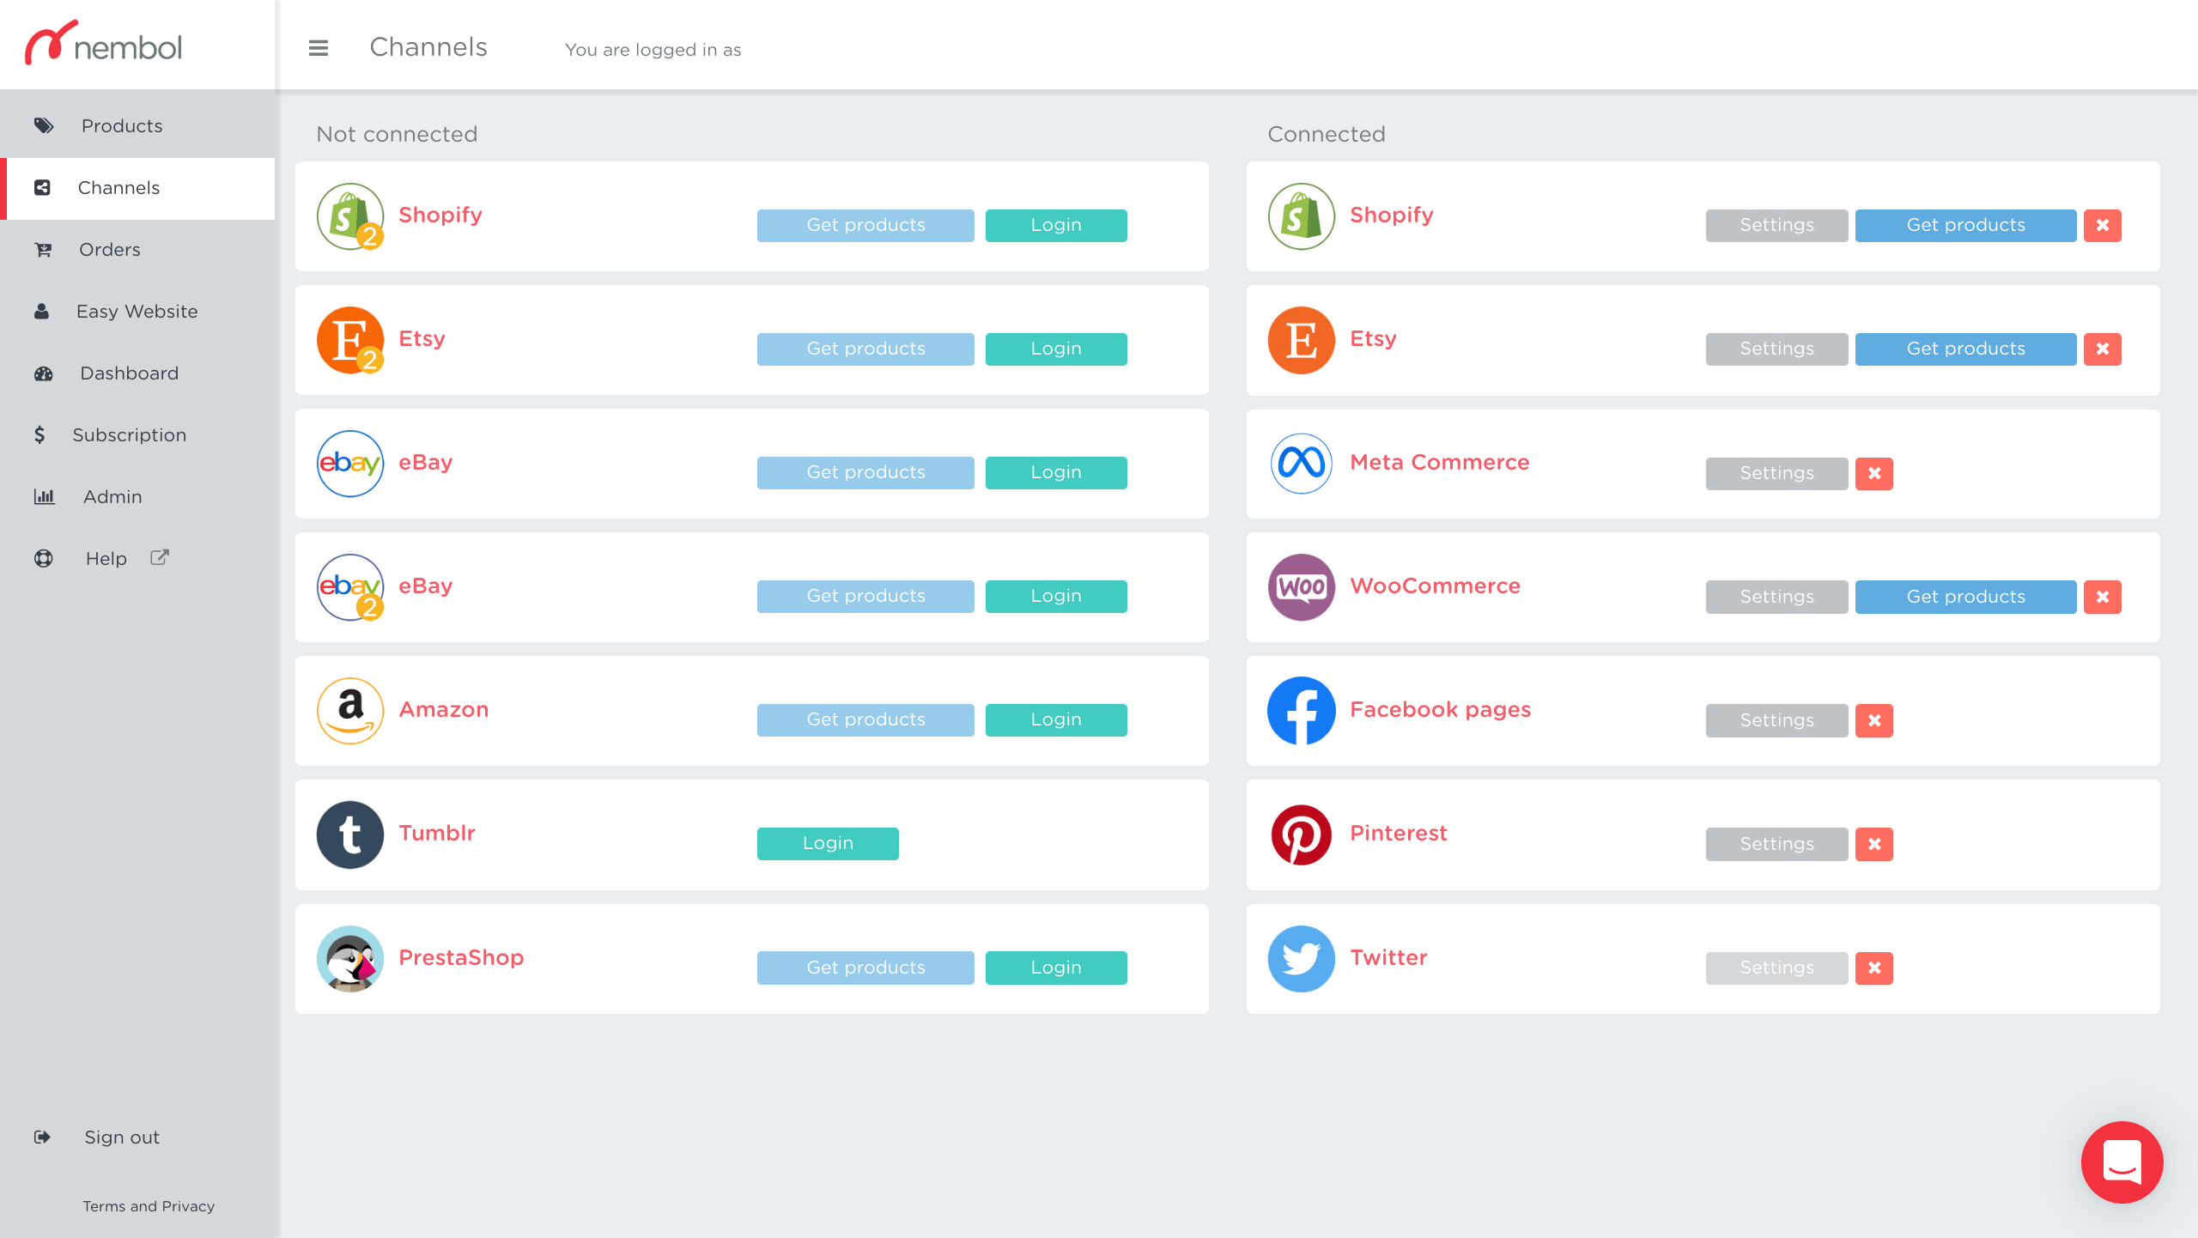Click the Pinterest logo
Image resolution: width=2198 pixels, height=1238 pixels.
(1302, 834)
